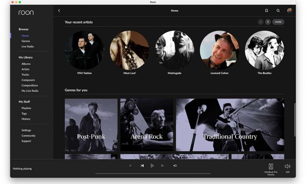Skip to the next track
The height and width of the screenshot is (184, 306).
pos(162,166)
